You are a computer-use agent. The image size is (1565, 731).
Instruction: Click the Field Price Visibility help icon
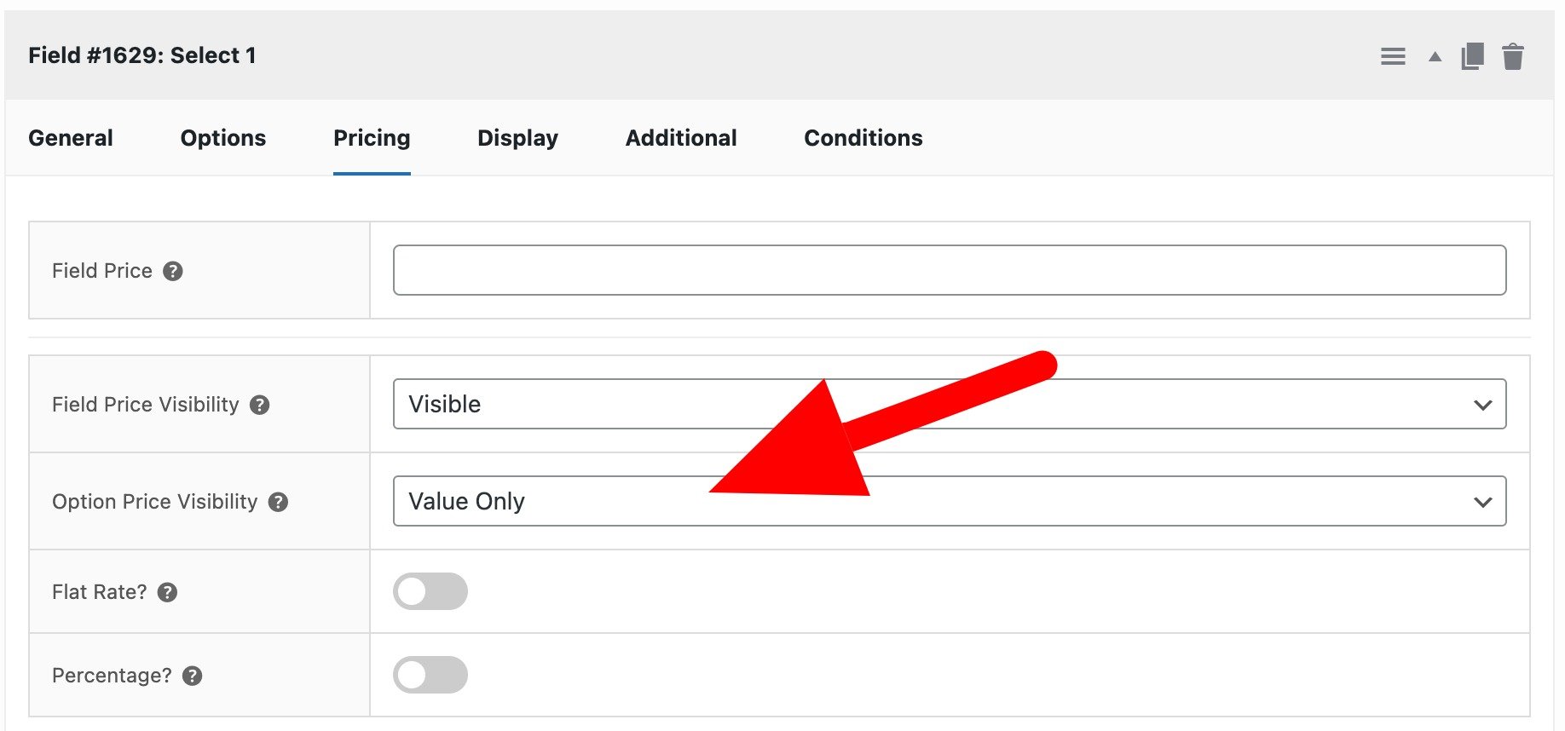[x=262, y=406]
